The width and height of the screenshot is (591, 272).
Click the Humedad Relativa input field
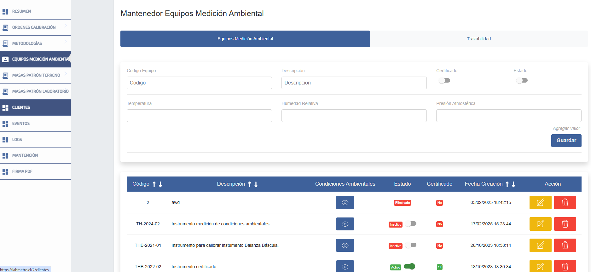click(x=354, y=116)
